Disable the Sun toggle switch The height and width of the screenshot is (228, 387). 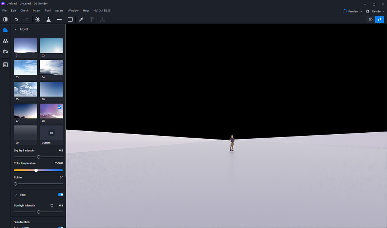tap(60, 194)
